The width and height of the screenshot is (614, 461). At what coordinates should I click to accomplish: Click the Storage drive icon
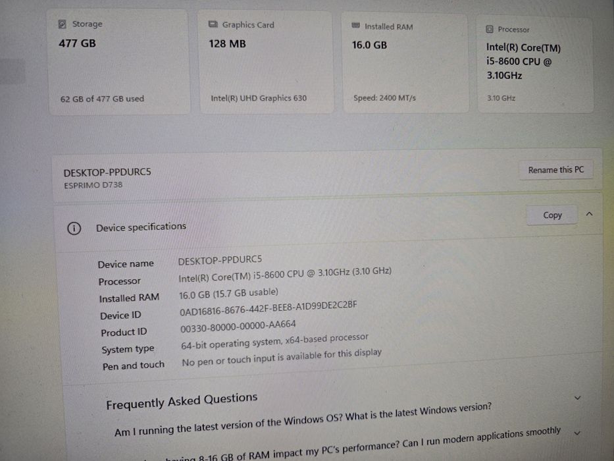[x=63, y=24]
